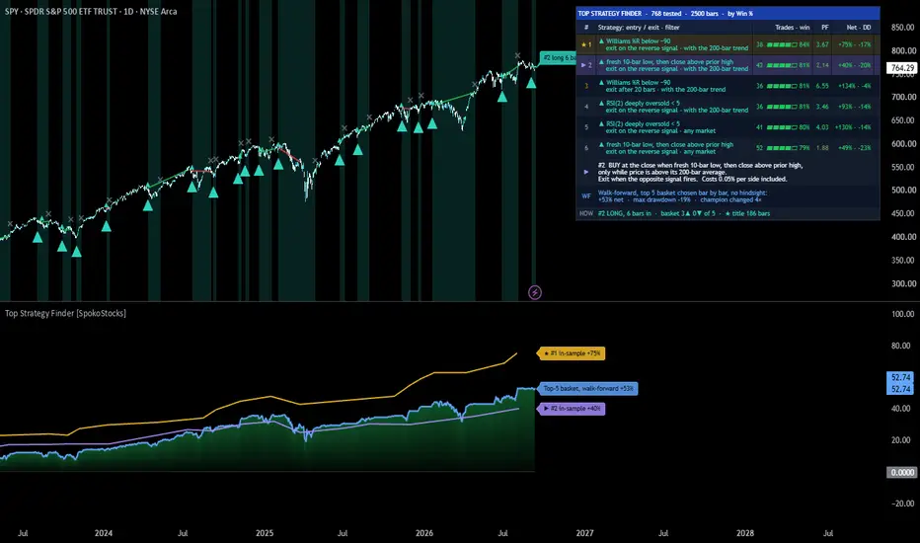The width and height of the screenshot is (920, 543).
Task: Click the purple arrow beside the BUY description
Action: pyautogui.click(x=585, y=172)
